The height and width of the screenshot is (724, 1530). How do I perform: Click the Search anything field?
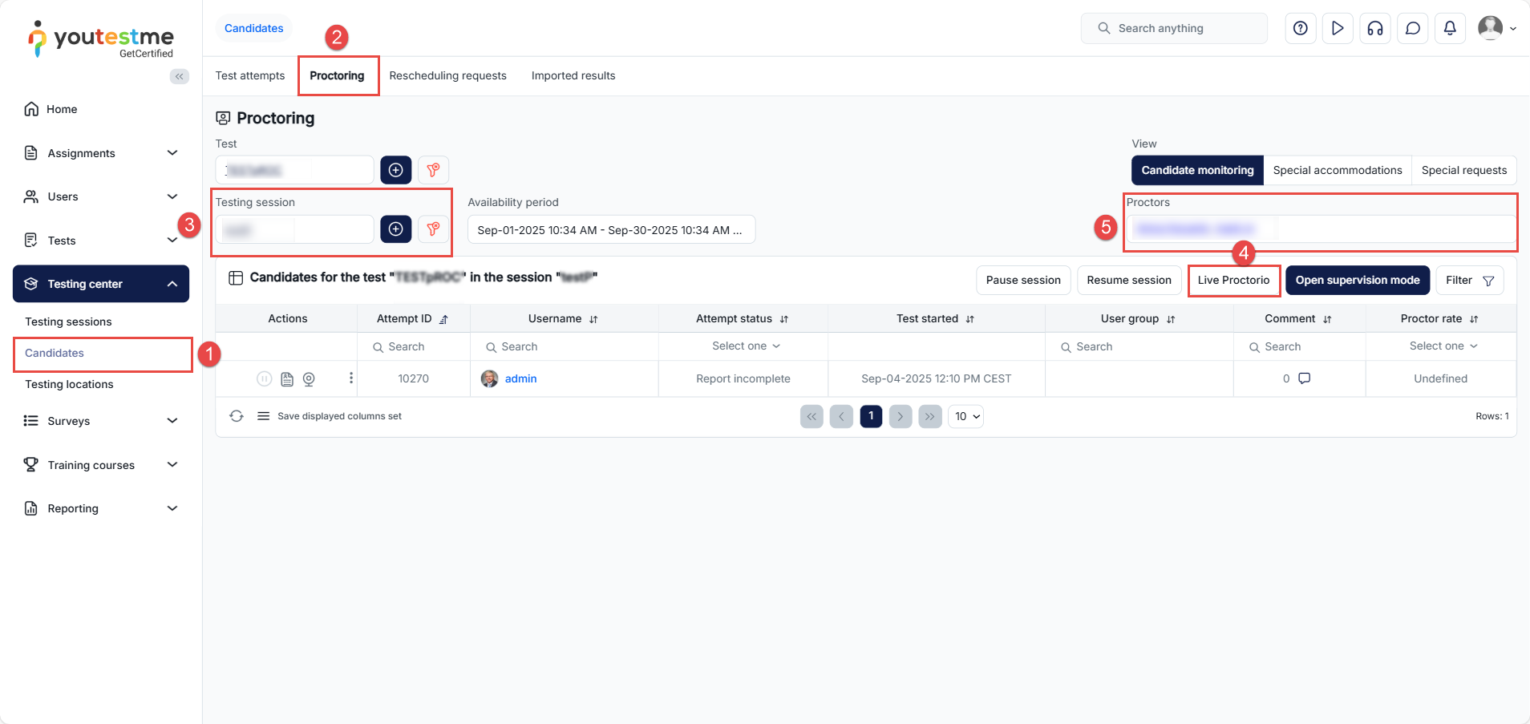point(1174,28)
